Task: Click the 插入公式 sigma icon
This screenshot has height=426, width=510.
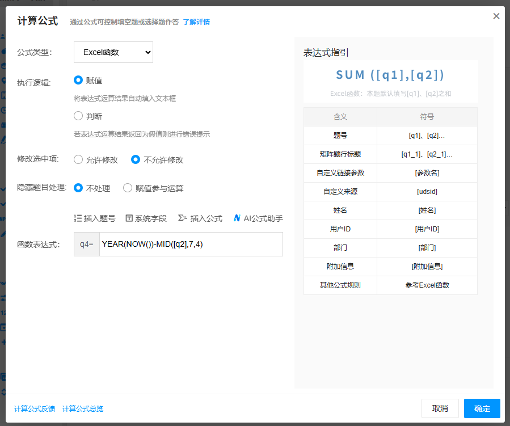Action: 182,218
